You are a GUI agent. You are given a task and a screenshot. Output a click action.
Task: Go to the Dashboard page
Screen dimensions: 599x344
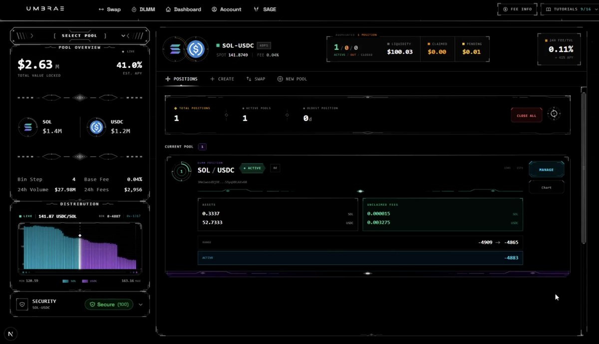184,9
